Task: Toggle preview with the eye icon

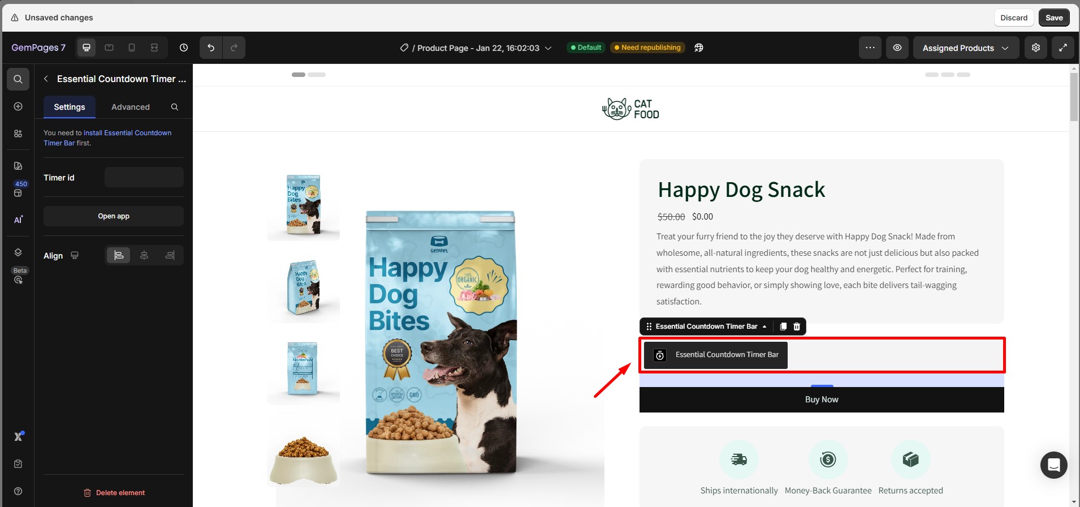Action: 897,48
